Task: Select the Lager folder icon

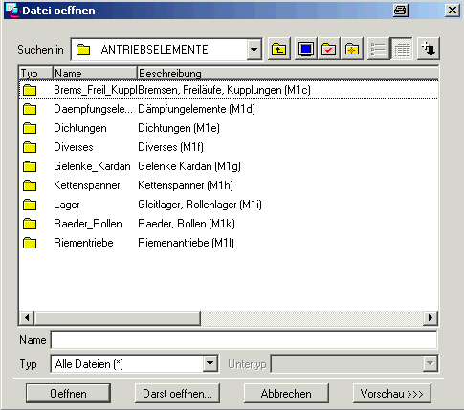Action: pos(30,205)
